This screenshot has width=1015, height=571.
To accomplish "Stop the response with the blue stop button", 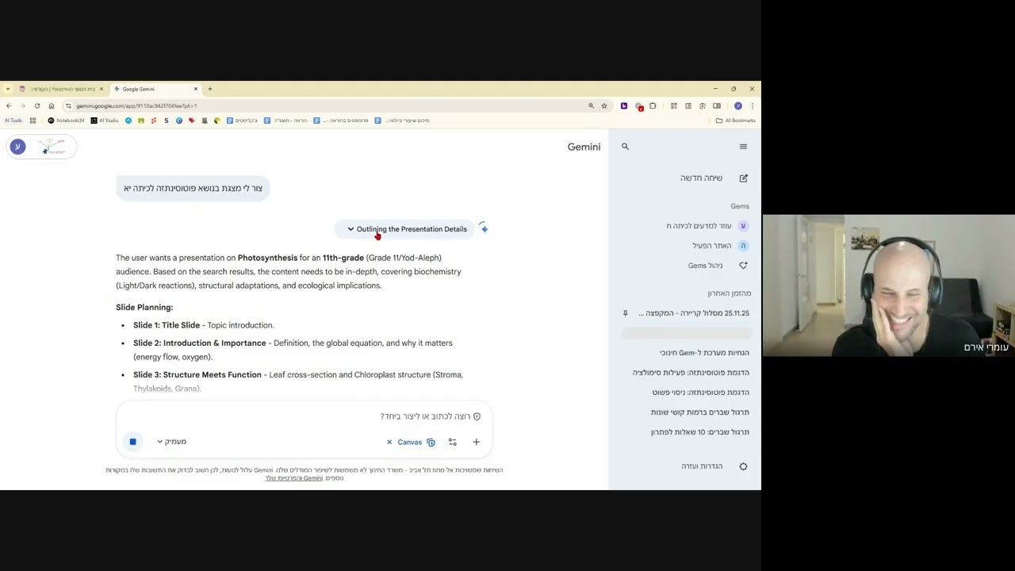I will click(x=132, y=442).
